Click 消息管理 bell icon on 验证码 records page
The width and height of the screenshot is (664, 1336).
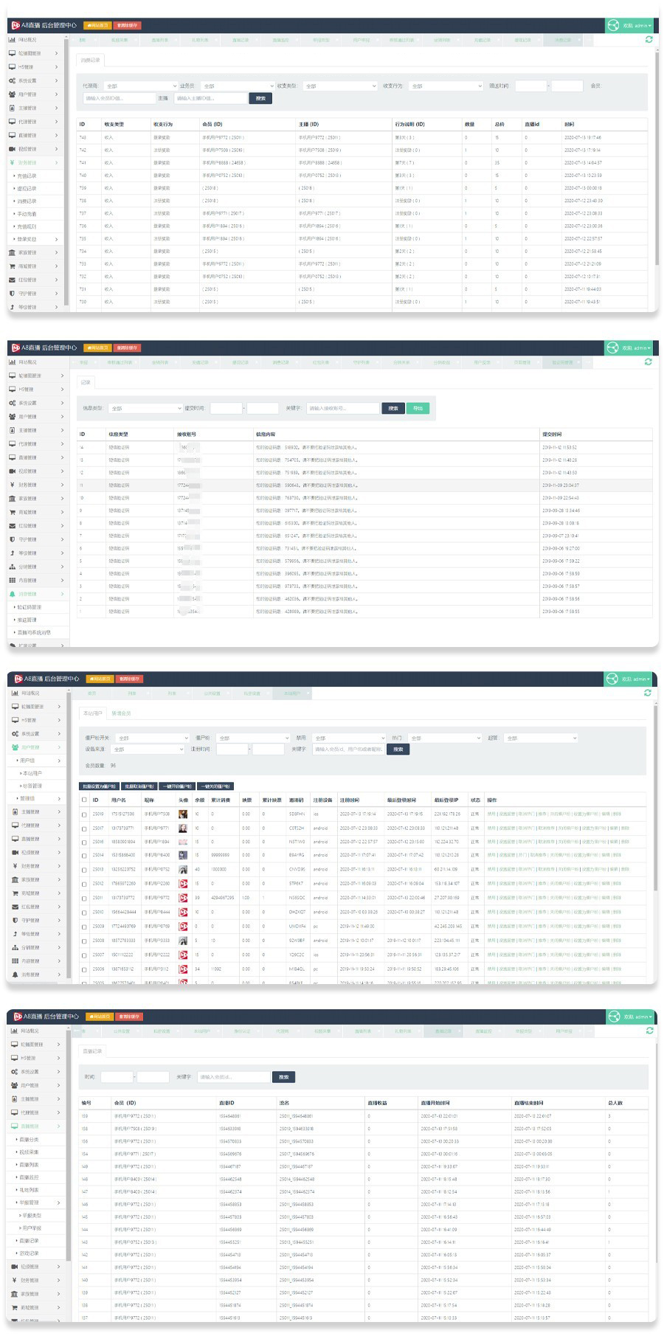coord(12,594)
